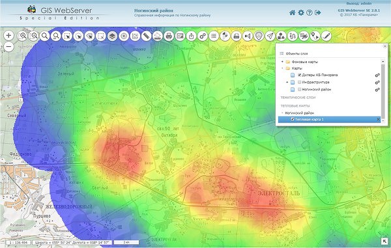Print the map with the printer icon

169,36
